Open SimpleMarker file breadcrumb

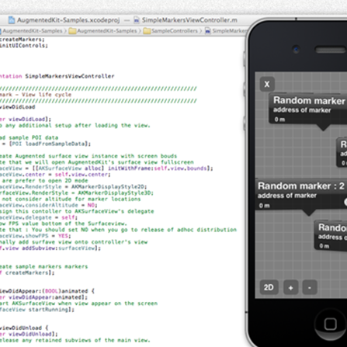[226, 31]
